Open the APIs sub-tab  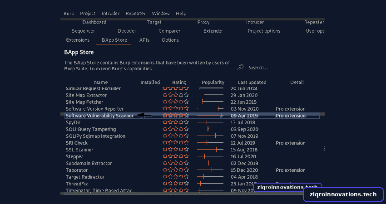click(x=144, y=40)
